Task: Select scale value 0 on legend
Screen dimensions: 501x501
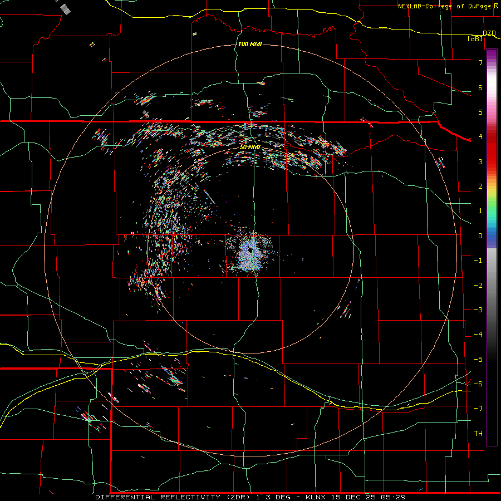Action: coord(480,236)
